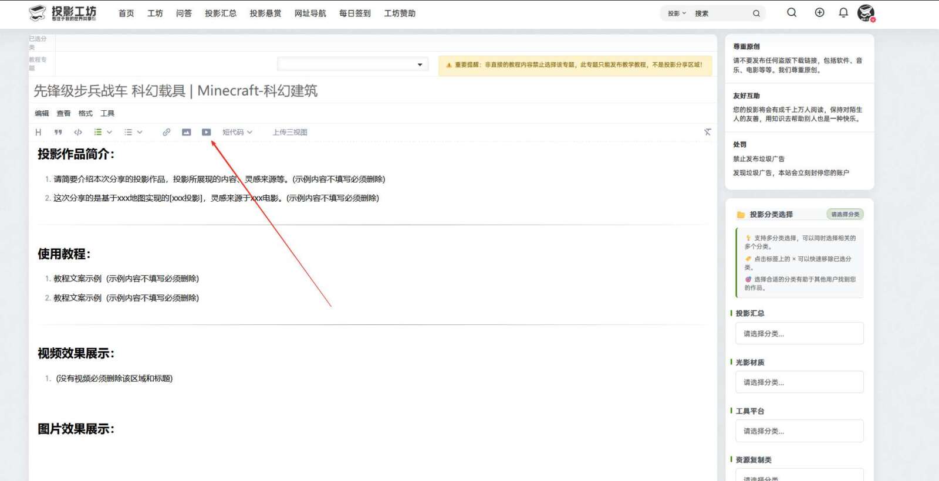Click the 视频效果展示 heading in editor
Screen dimensions: 939x481
pyautogui.click(x=76, y=354)
